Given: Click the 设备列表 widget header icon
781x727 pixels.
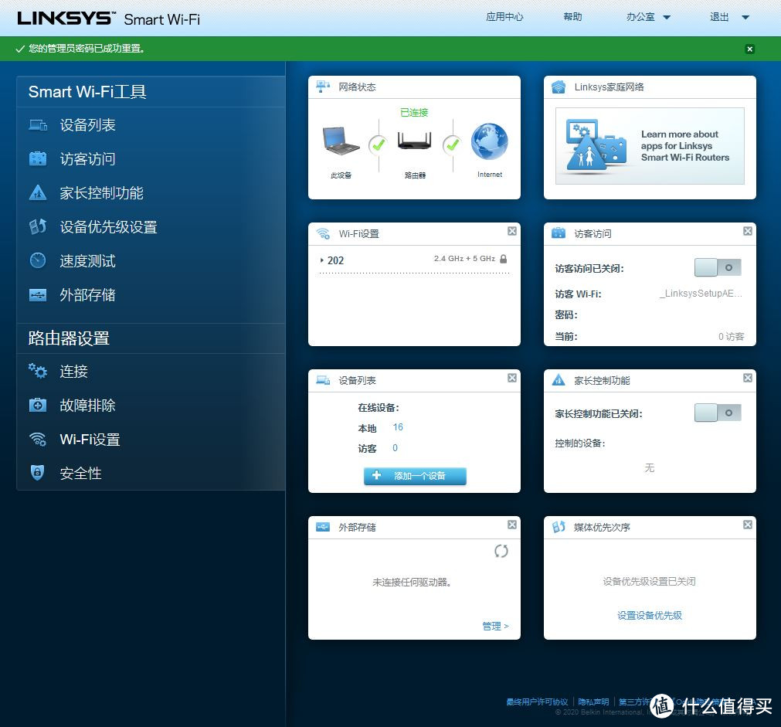Looking at the screenshot, I should [323, 381].
